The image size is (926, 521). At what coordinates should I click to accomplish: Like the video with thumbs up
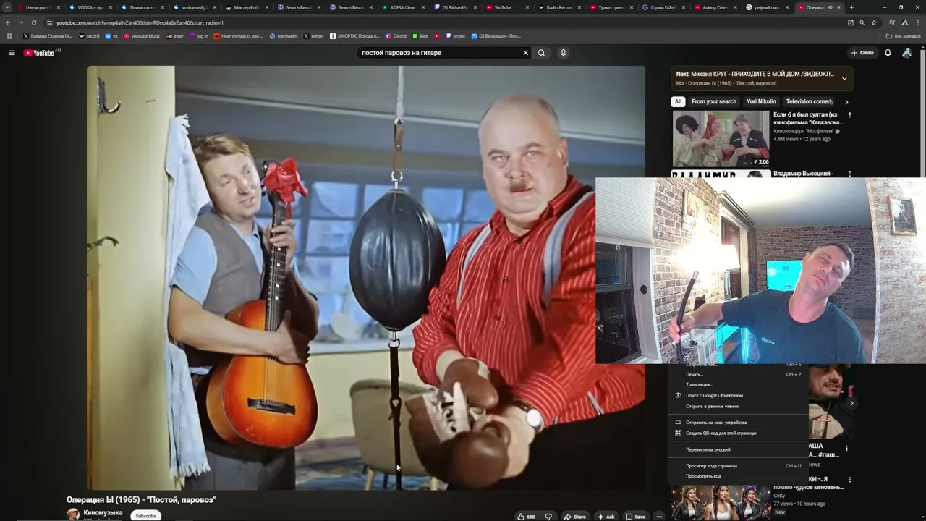pyautogui.click(x=526, y=517)
